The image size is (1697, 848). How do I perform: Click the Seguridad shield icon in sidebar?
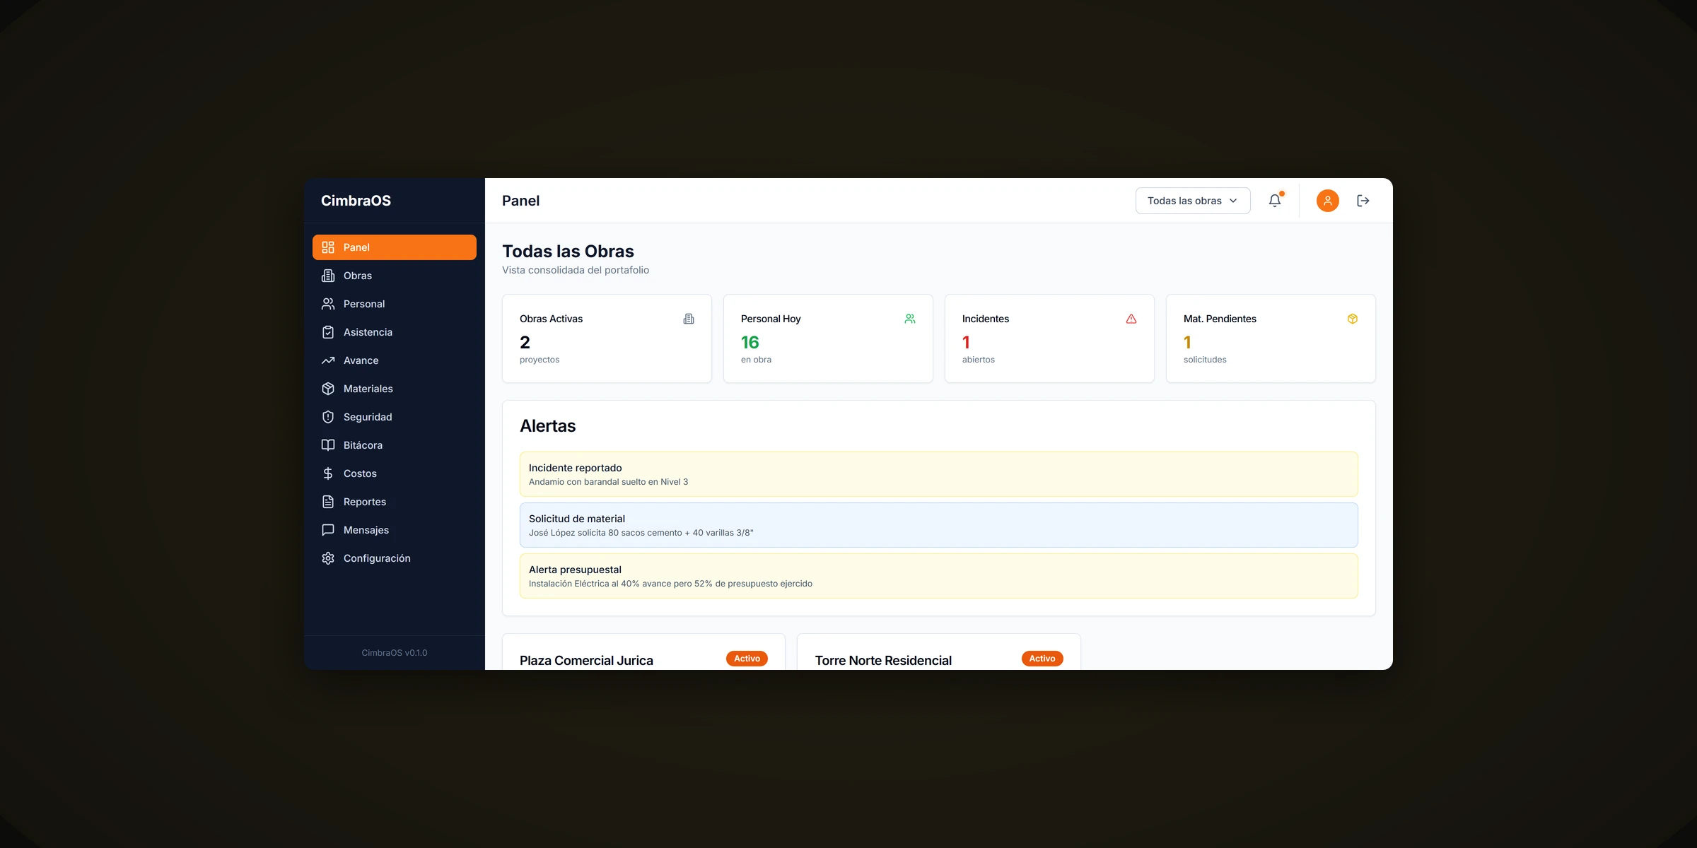(328, 417)
